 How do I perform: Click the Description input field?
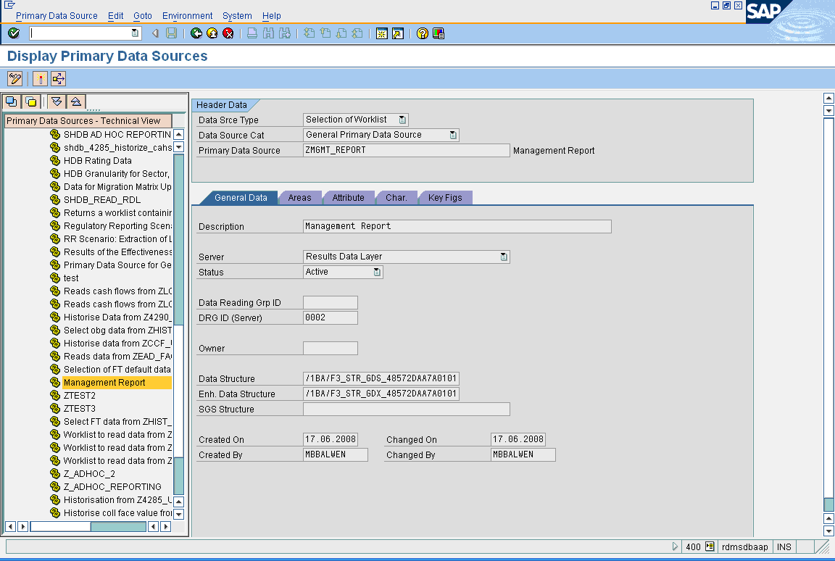(457, 227)
